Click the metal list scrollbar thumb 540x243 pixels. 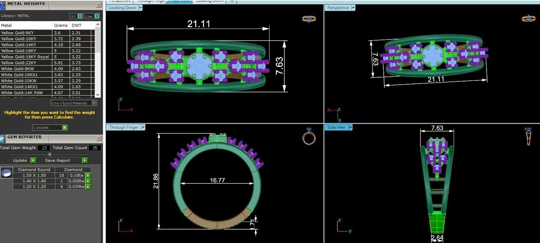point(98,41)
